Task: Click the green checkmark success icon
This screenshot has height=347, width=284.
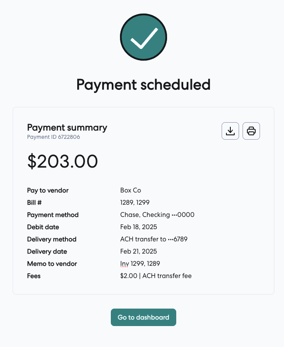Action: 144,37
